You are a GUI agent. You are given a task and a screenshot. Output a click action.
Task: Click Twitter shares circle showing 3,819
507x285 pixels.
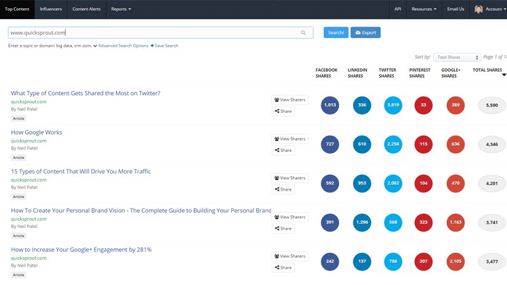393,105
